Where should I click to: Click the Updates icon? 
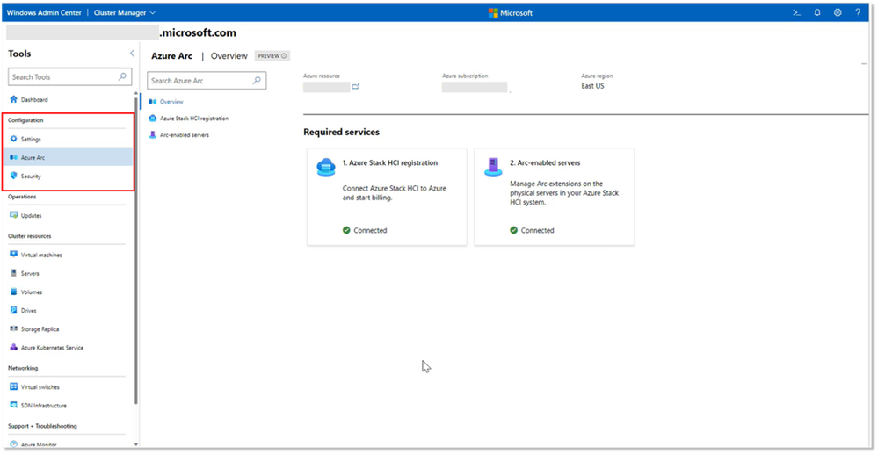(x=14, y=215)
